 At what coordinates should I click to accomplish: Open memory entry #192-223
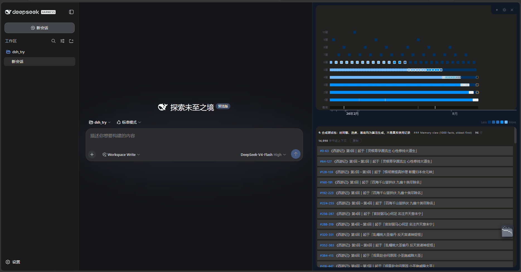415,193
